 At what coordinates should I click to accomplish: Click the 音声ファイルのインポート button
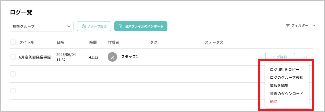click(141, 26)
